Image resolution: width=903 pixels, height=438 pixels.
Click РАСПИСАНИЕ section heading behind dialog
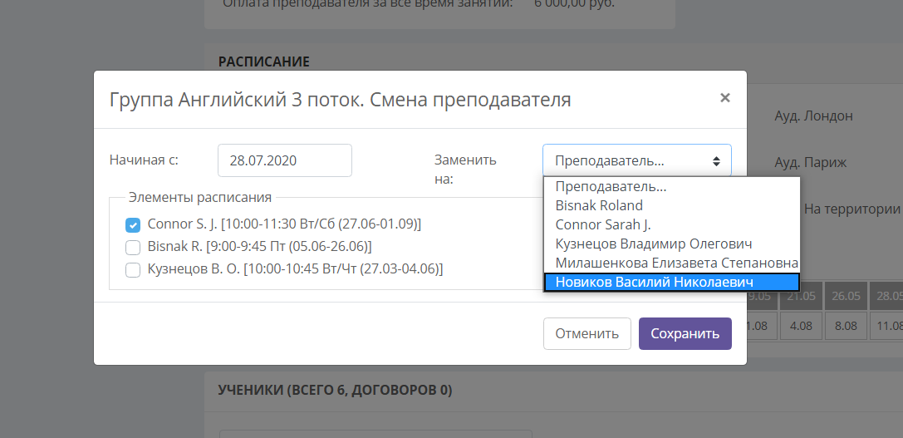tap(264, 62)
